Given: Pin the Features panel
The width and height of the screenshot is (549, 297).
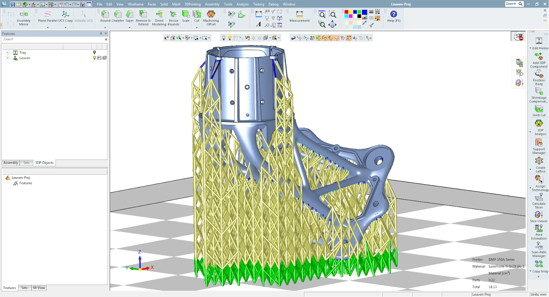Looking at the screenshot, I should tap(101, 34).
